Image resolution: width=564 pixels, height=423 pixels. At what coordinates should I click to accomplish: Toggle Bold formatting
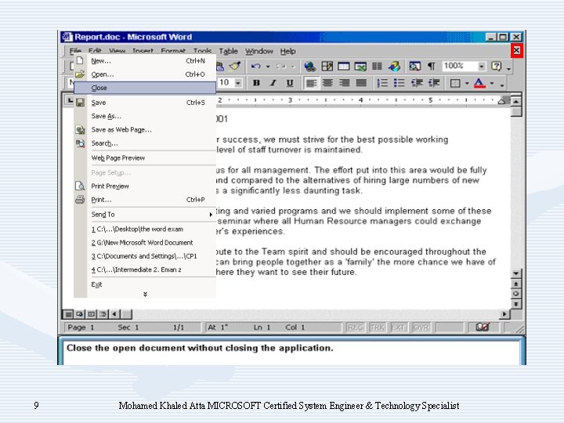(256, 83)
